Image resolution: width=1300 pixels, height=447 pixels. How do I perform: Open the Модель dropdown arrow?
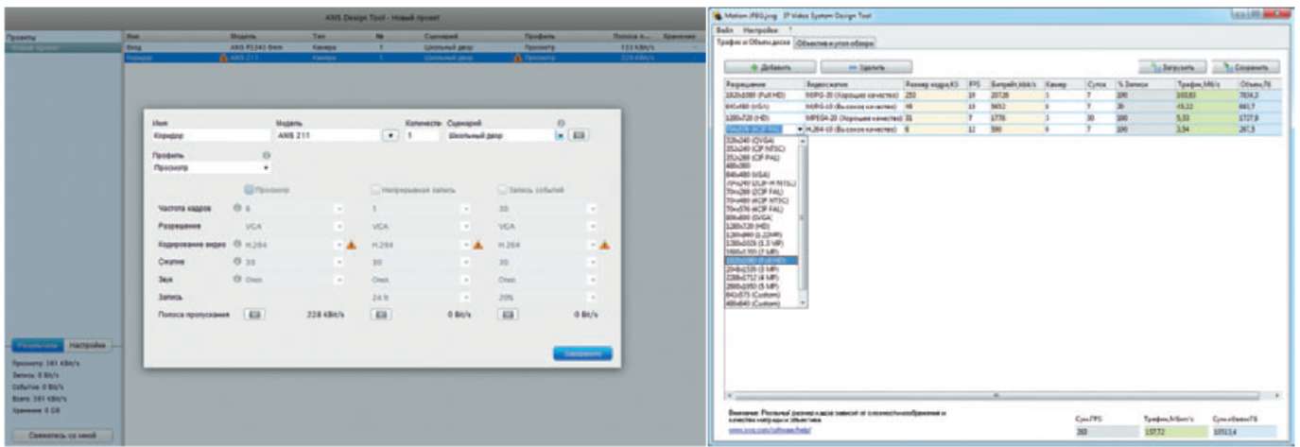[x=389, y=135]
